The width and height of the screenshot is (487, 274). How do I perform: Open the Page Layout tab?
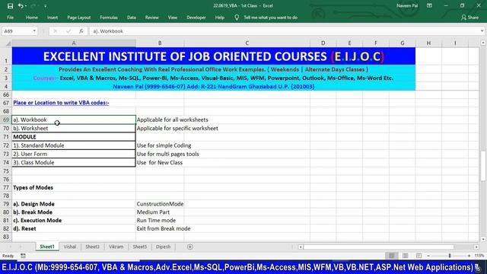click(x=79, y=18)
